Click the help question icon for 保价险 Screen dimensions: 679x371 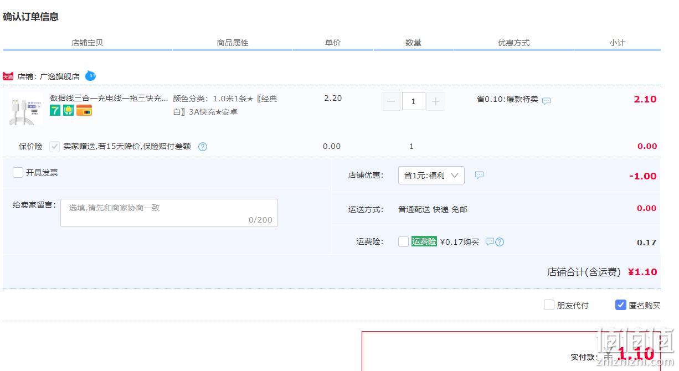click(x=203, y=147)
